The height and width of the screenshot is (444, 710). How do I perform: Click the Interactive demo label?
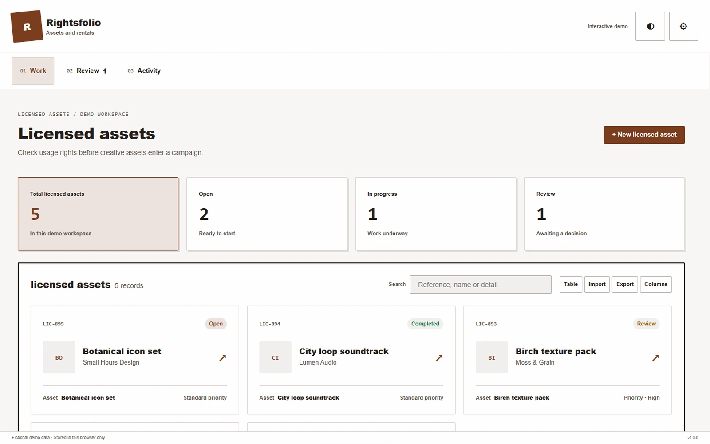click(x=607, y=27)
